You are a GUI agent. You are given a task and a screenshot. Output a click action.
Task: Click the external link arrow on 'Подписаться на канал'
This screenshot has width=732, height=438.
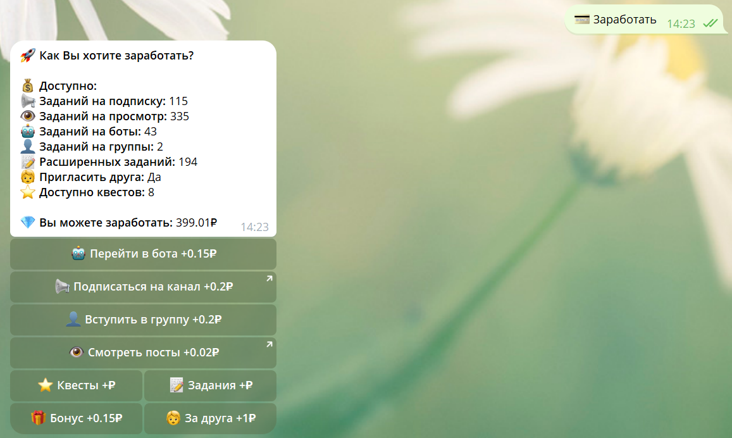270,278
